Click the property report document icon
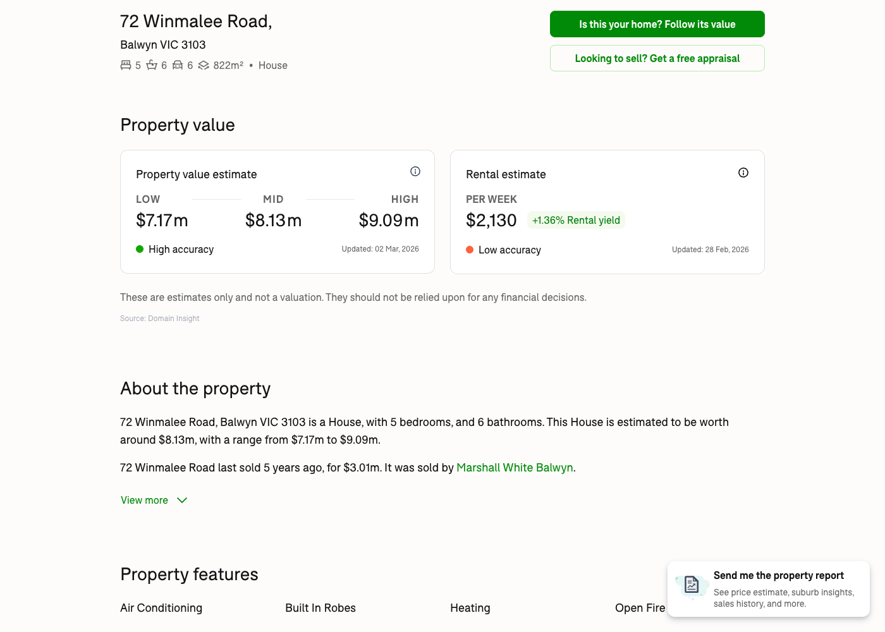This screenshot has width=885, height=632. (692, 585)
